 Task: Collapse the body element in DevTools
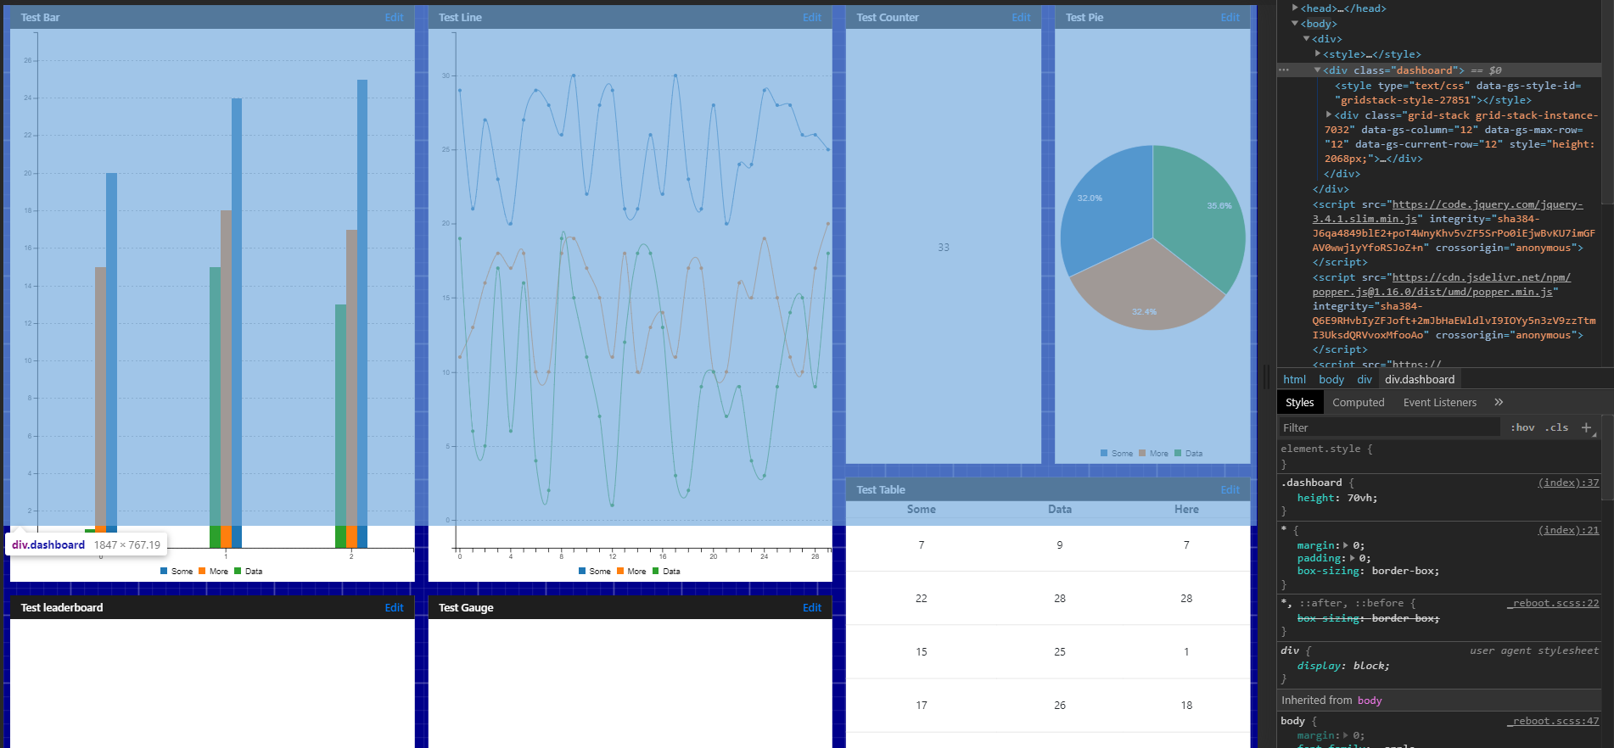[1295, 24]
